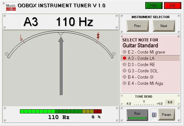Click the OOBOX INSTRUMENT TUNER V 1.0 title

(x=62, y=5)
